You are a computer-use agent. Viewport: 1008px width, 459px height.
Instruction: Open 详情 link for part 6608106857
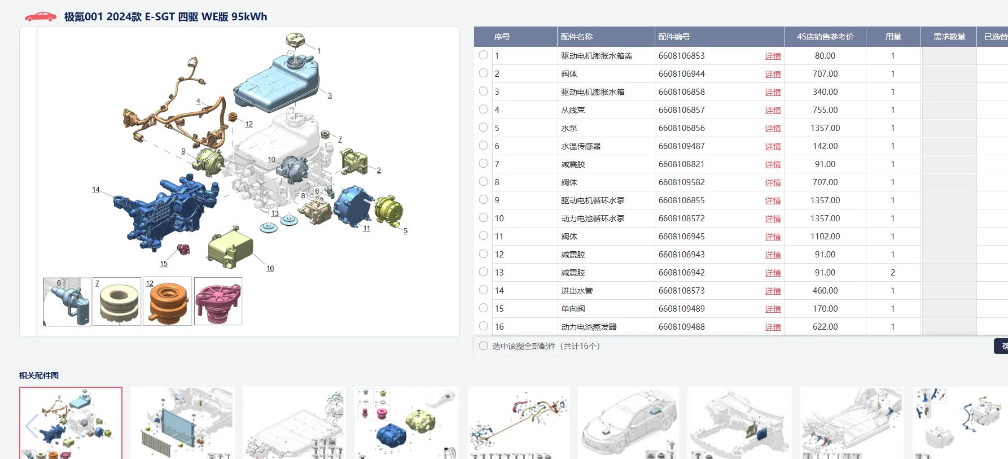tap(773, 110)
